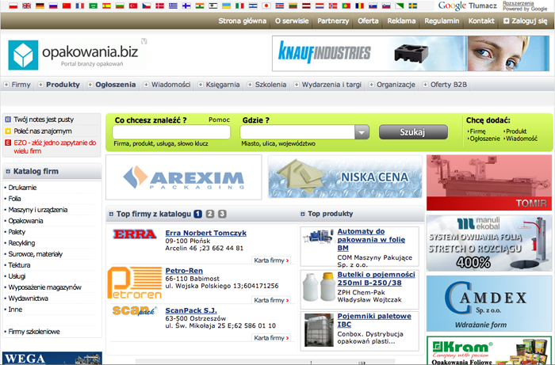Open the O serwisie page
The image size is (555, 365).
pyautogui.click(x=292, y=21)
